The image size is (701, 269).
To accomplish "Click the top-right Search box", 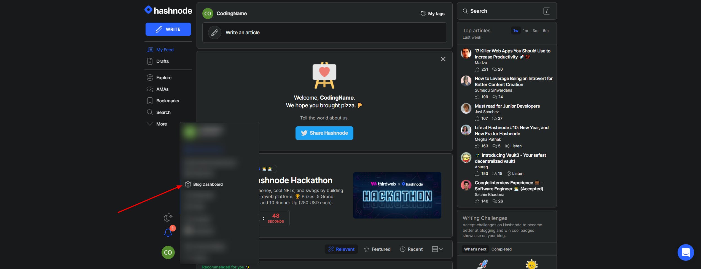I will tap(507, 11).
